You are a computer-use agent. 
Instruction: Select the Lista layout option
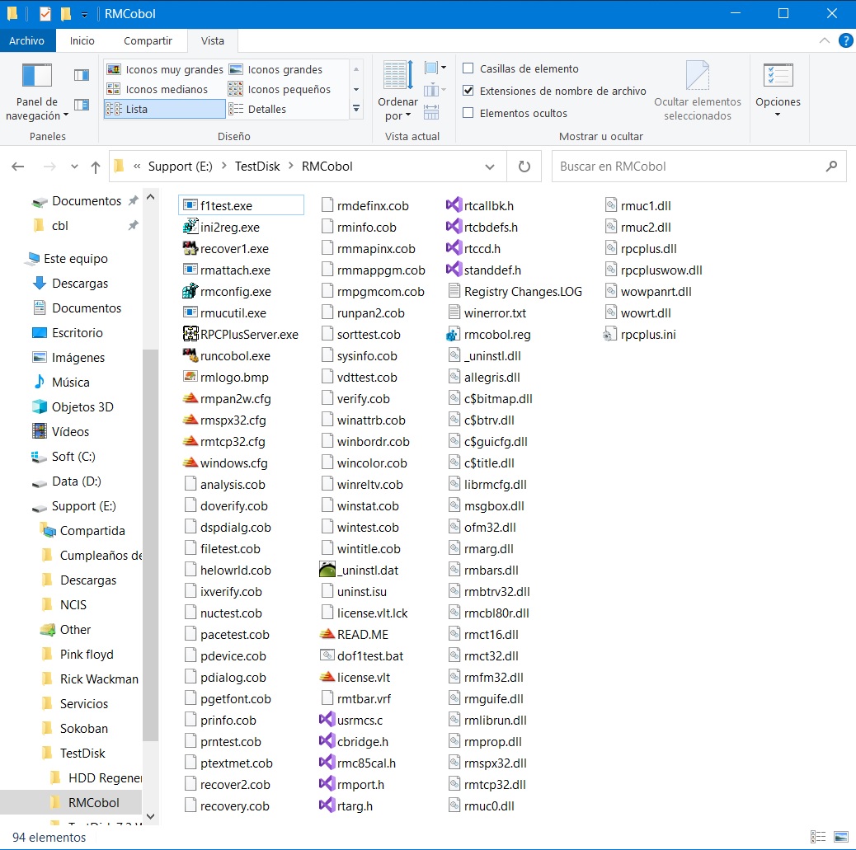[x=164, y=109]
